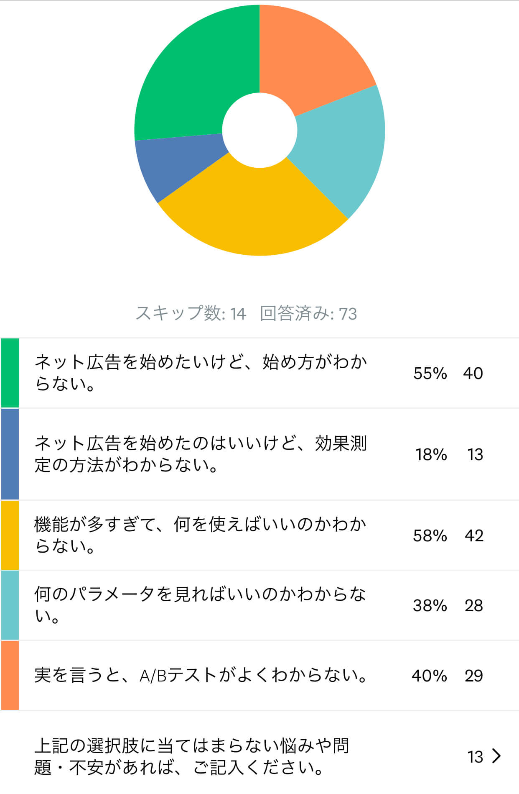Click the green legend color swatch
Image resolution: width=519 pixels, height=794 pixels.
[10, 373]
